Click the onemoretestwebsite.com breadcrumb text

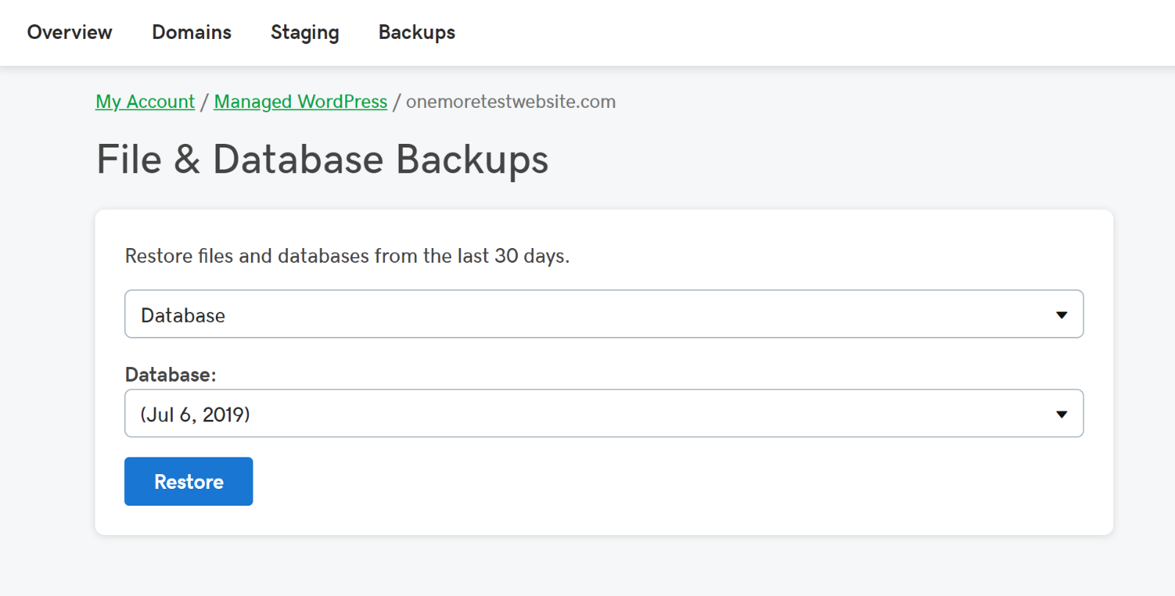[x=511, y=101]
